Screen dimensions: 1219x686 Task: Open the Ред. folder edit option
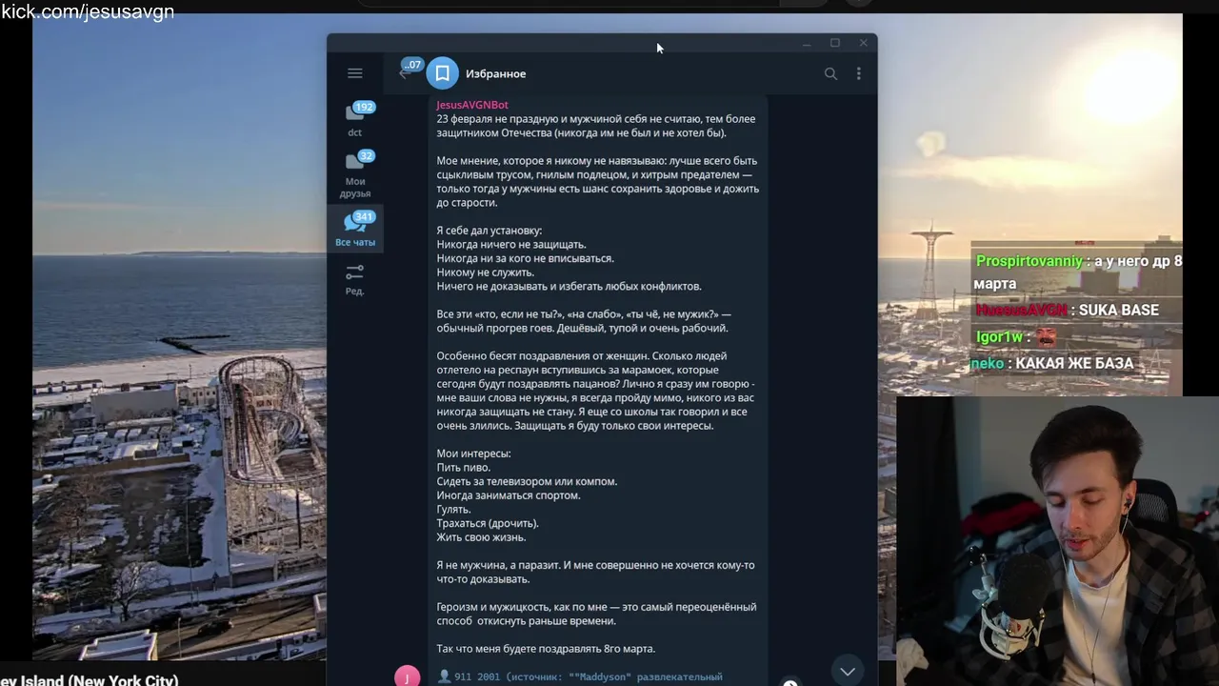pyautogui.click(x=355, y=280)
